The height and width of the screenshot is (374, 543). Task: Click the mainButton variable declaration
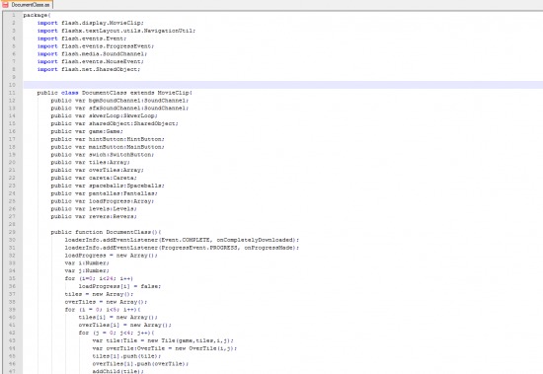coord(108,147)
